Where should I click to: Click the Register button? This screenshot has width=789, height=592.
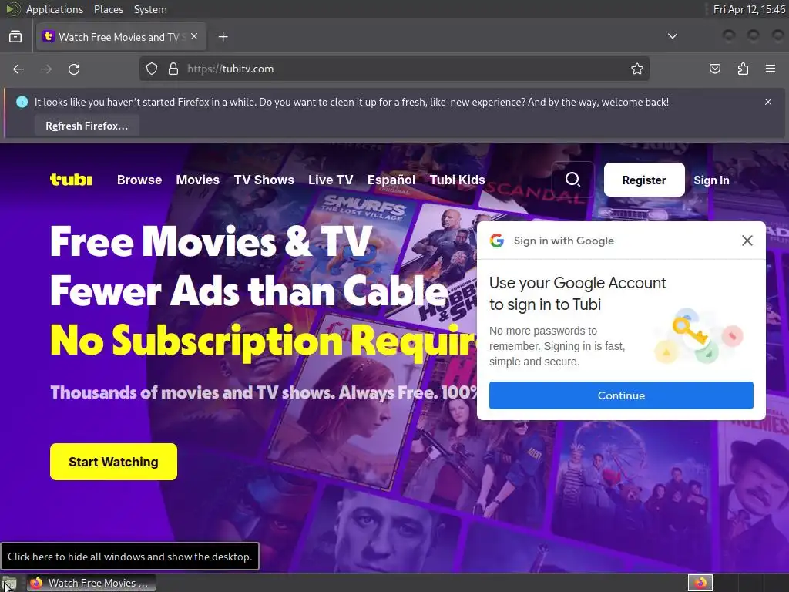click(644, 180)
